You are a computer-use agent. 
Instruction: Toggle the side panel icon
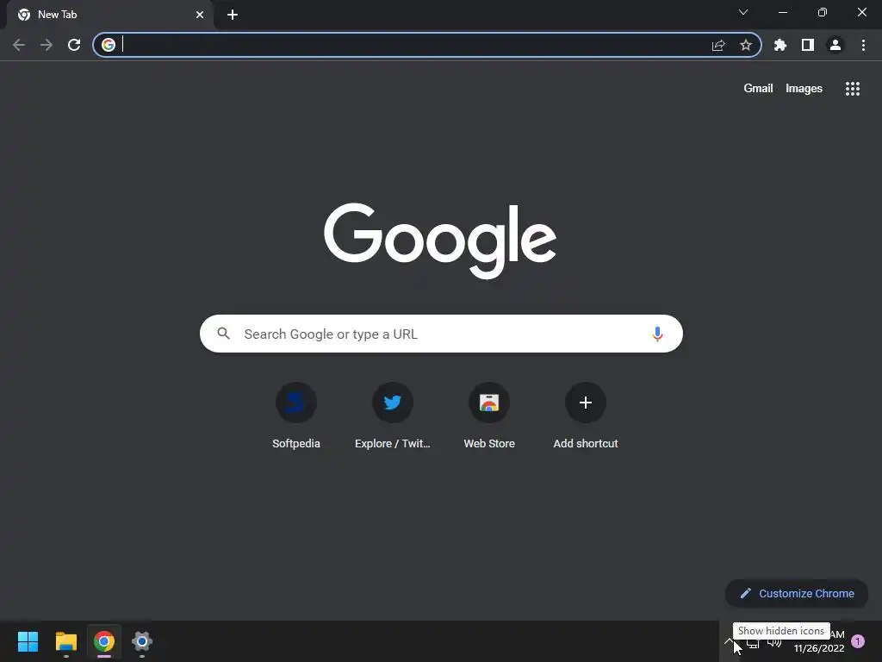(808, 45)
